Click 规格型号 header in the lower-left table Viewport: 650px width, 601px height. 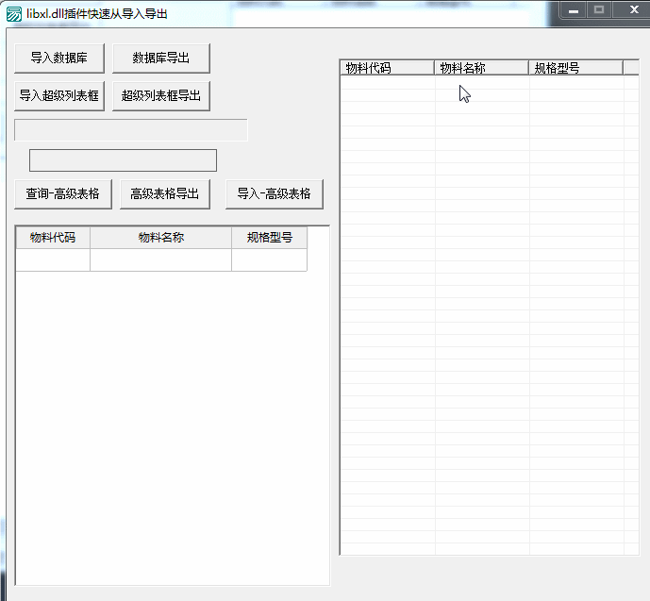pos(270,238)
